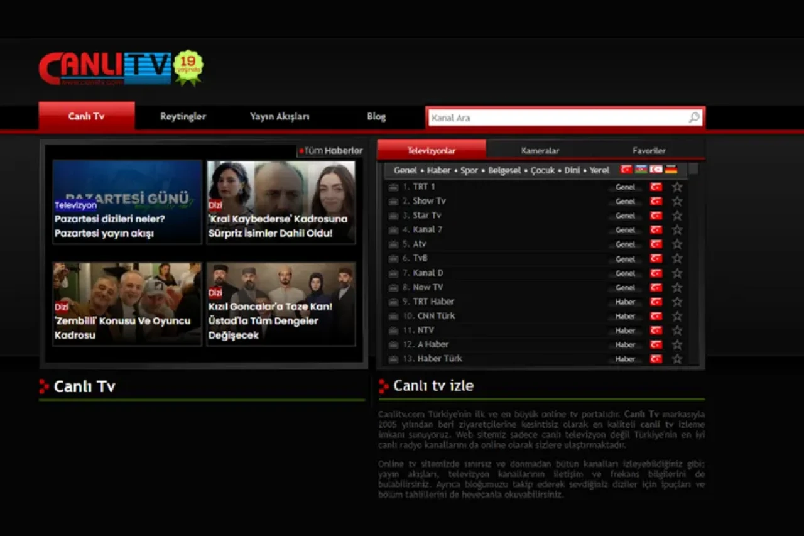
Task: Click the Turkish flag in the NTV row
Action: 656,331
